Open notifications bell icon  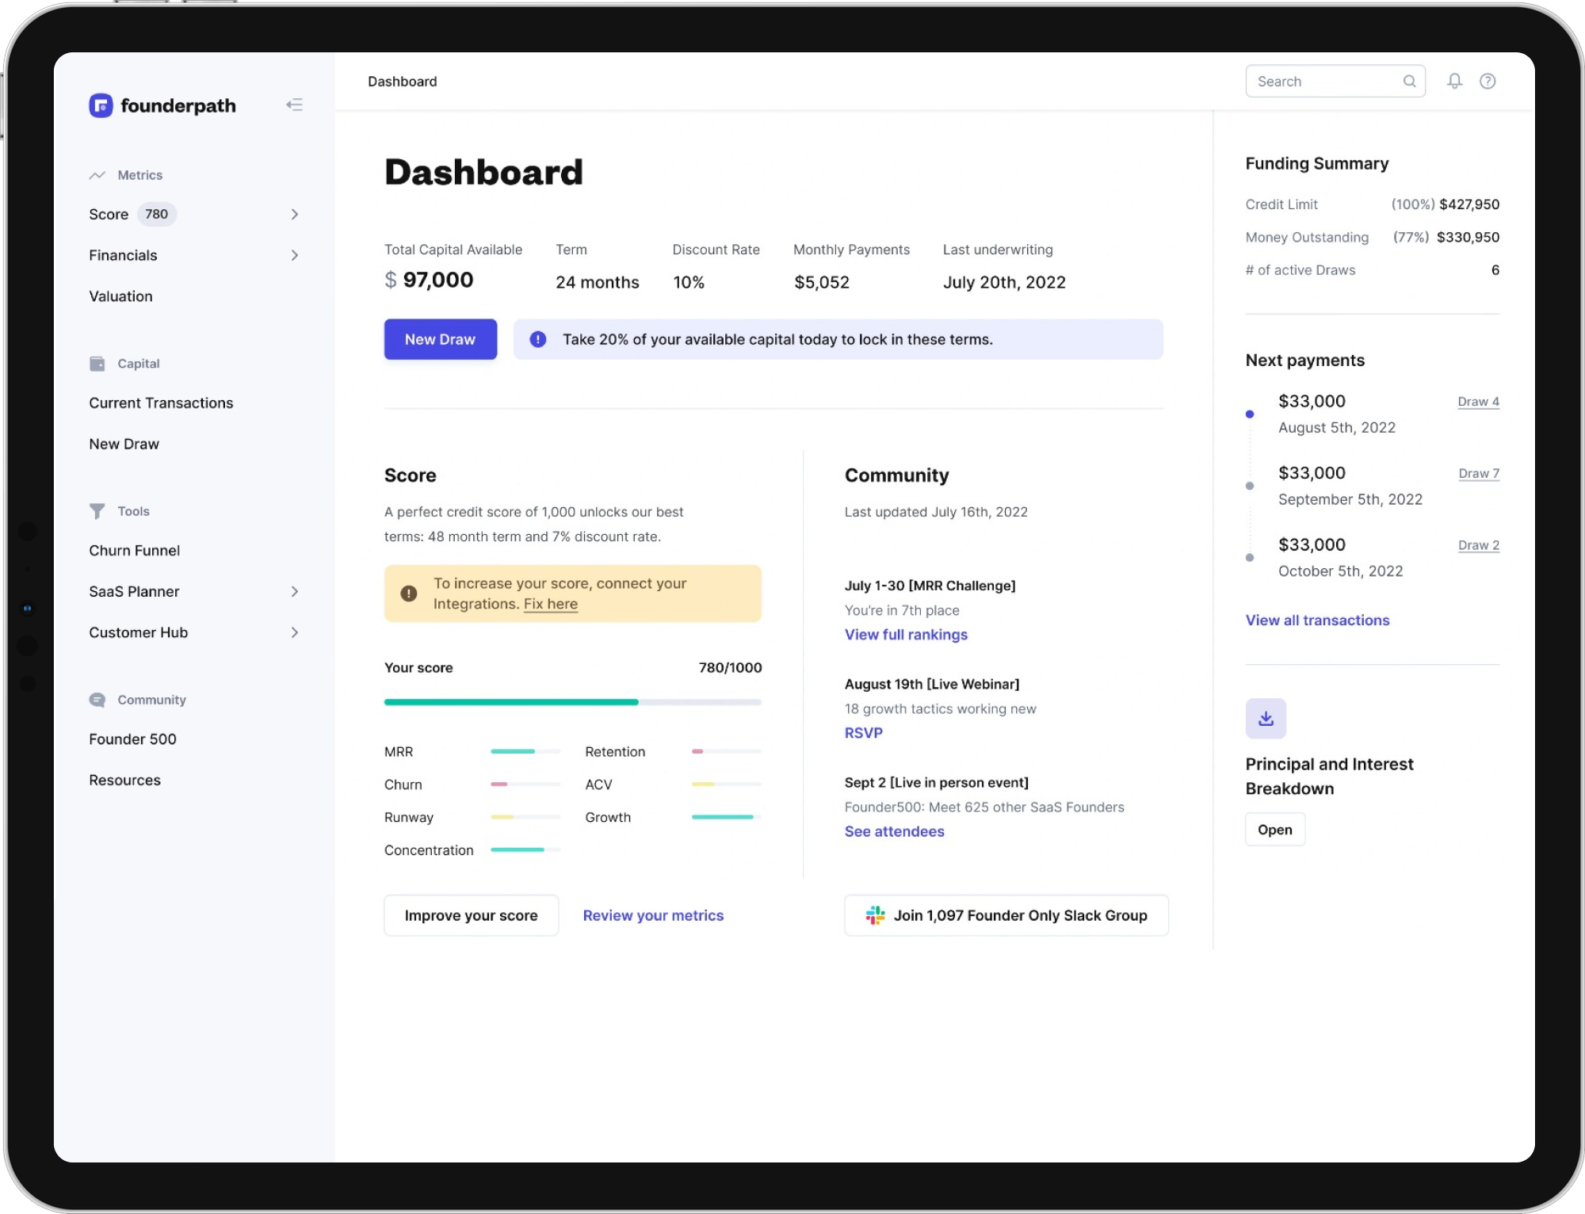pyautogui.click(x=1454, y=81)
